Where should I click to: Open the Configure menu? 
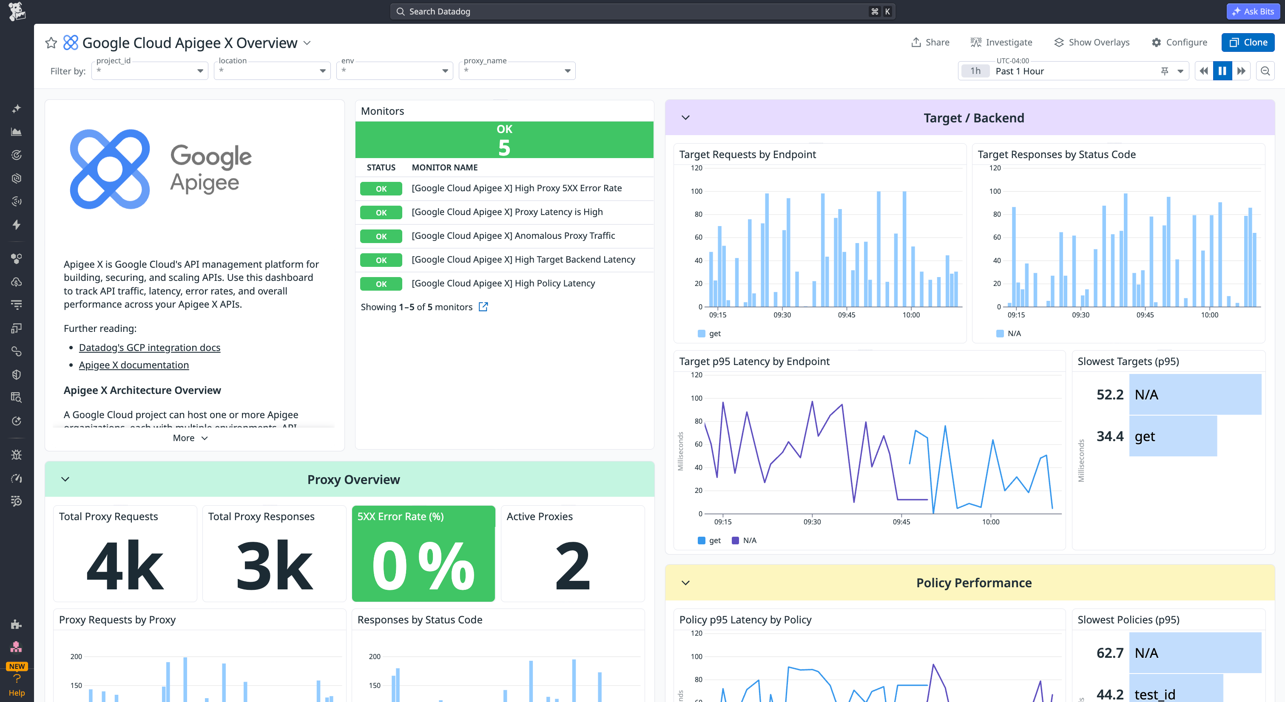[x=1179, y=42]
